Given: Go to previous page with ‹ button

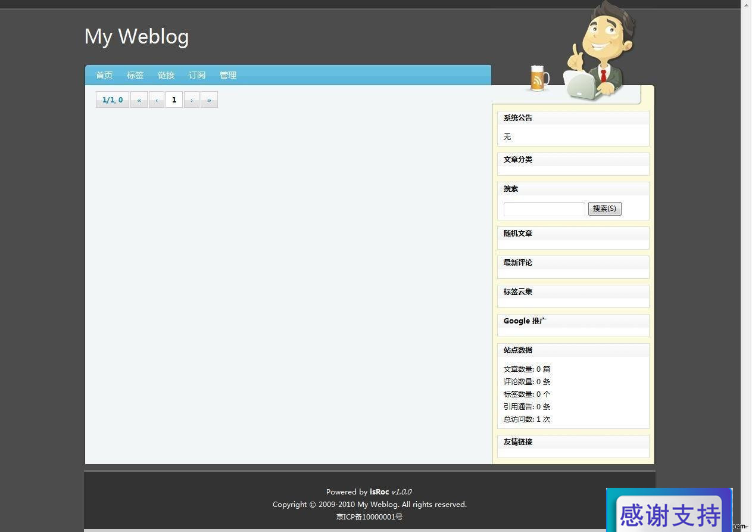Looking at the screenshot, I should coord(157,99).
